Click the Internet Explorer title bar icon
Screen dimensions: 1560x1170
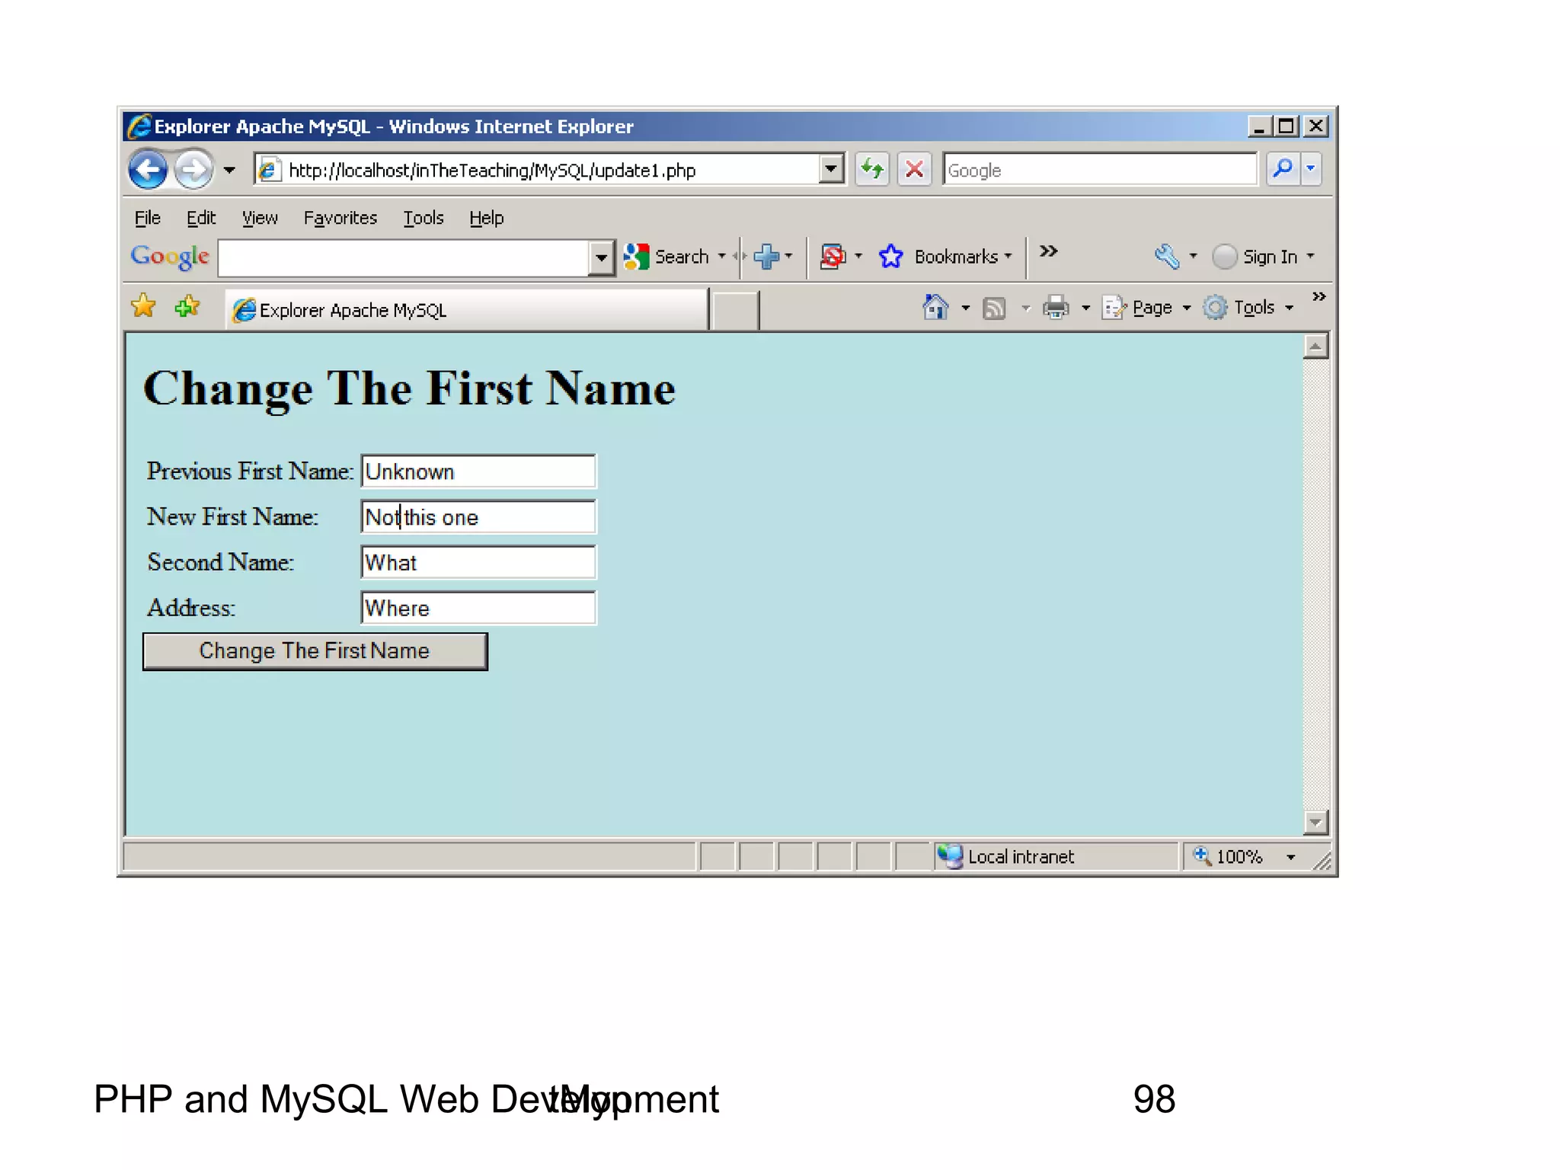coord(139,126)
